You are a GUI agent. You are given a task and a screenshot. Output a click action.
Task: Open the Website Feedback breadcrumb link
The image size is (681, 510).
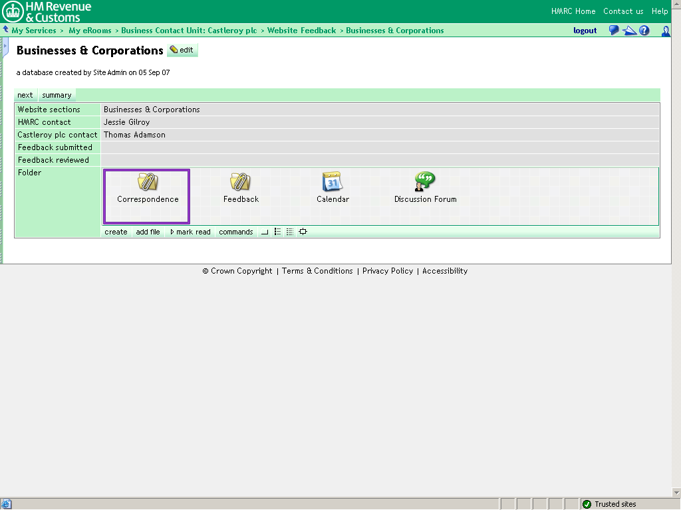coord(301,31)
